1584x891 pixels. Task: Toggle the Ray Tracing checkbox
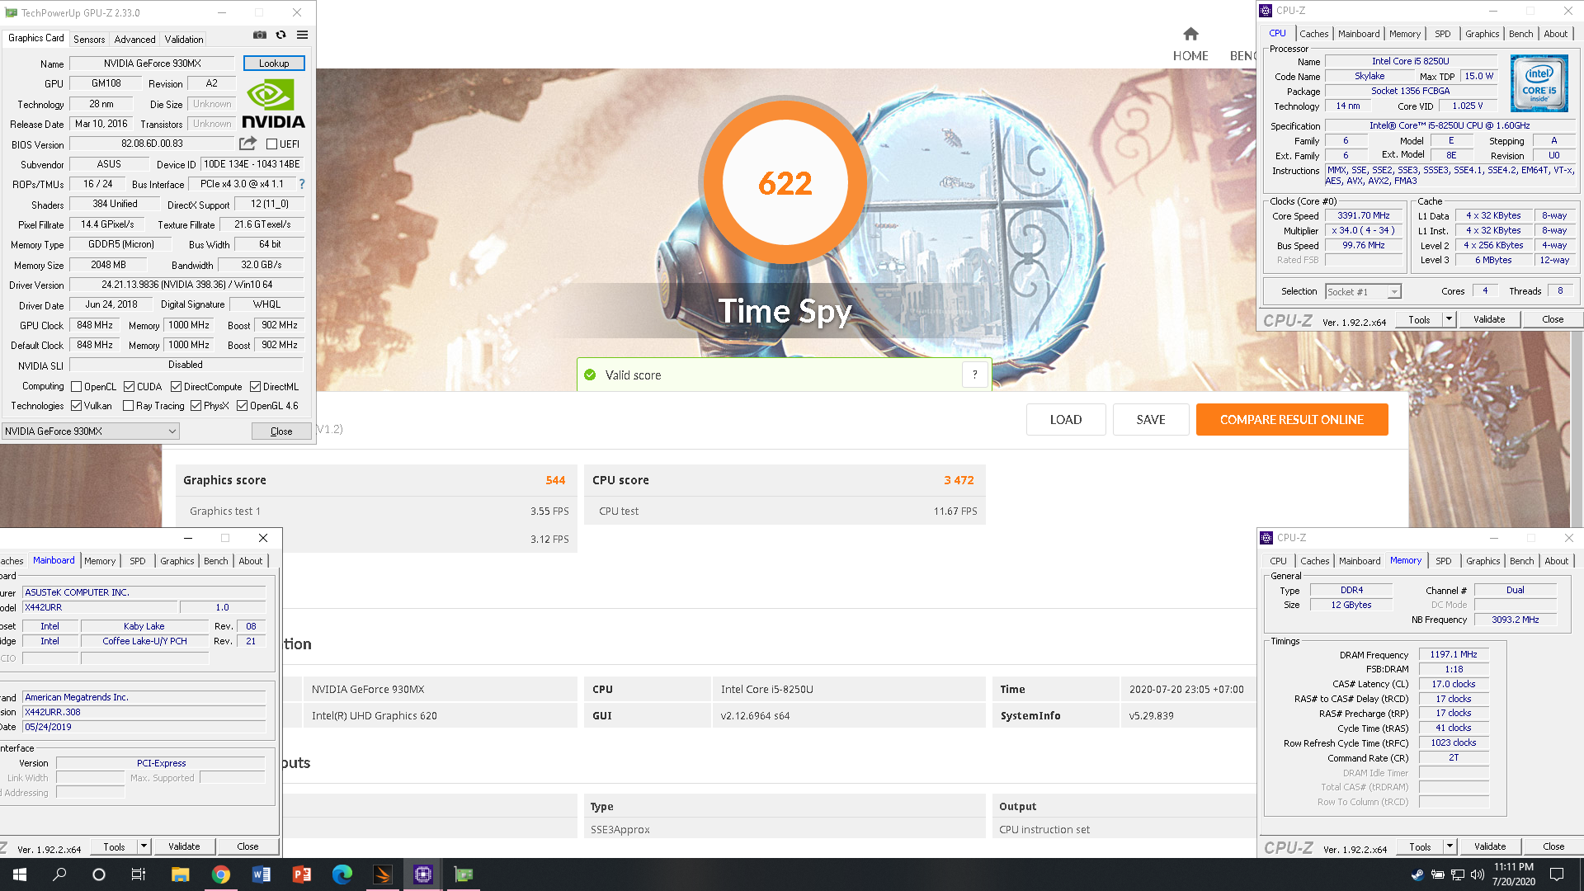[x=128, y=406]
